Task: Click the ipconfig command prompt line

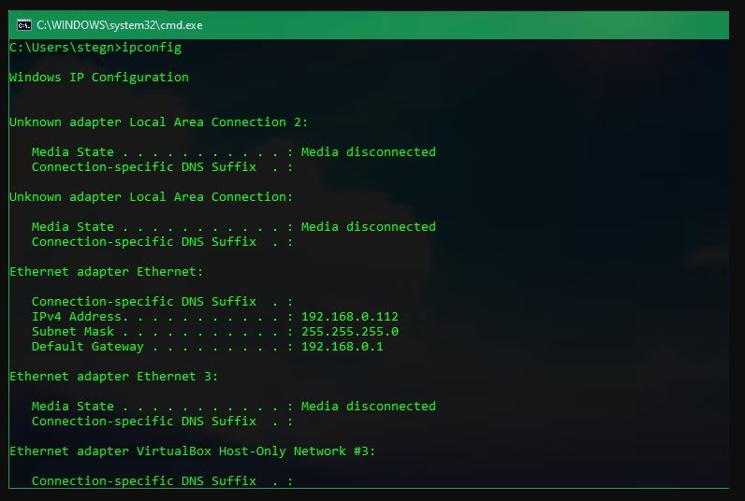Action: 95,48
